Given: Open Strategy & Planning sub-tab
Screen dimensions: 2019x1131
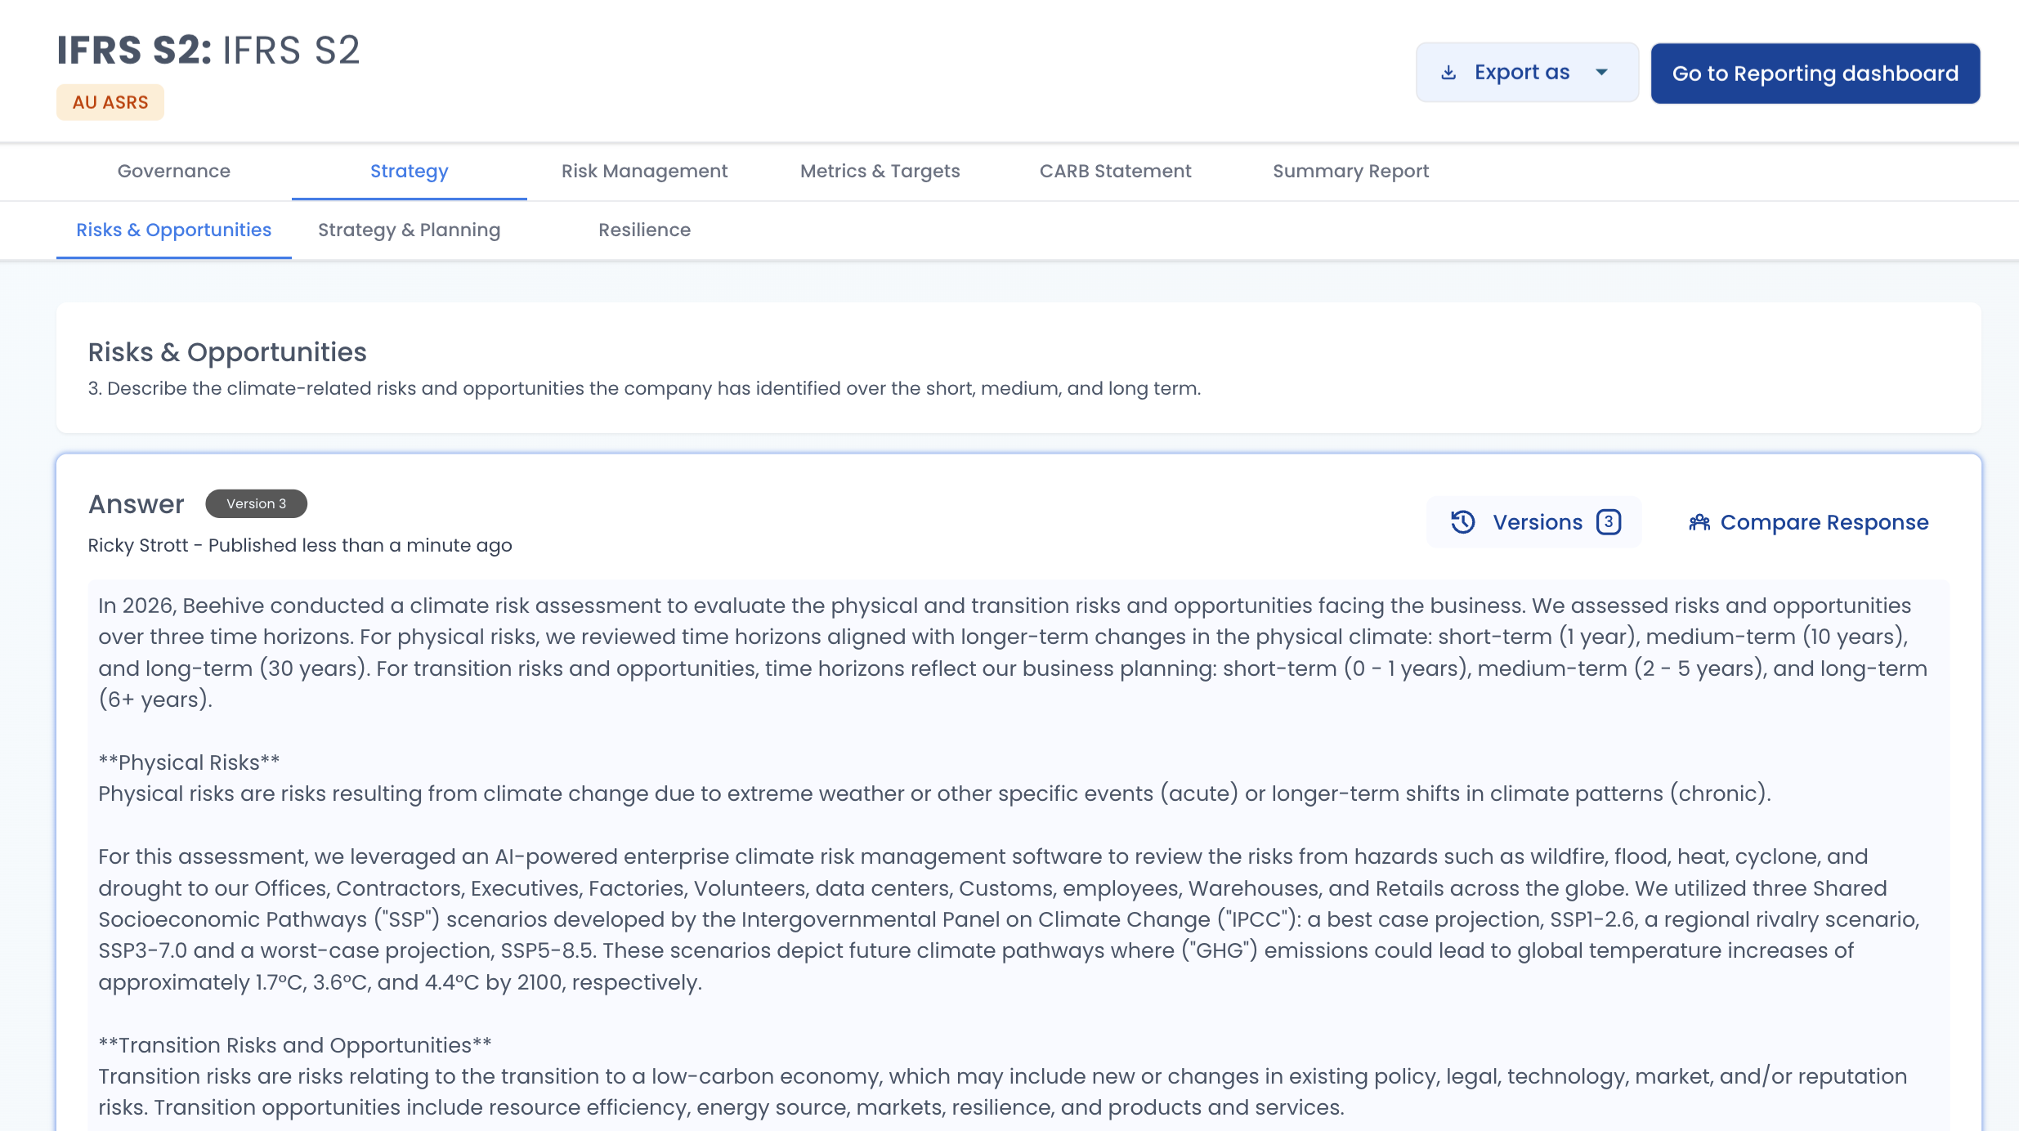Looking at the screenshot, I should click(409, 230).
